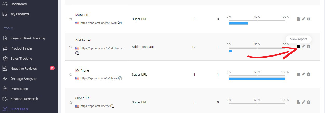The image size is (325, 113).
Task: Toggle the favorite star for Add to cart
Action: (x=71, y=47)
